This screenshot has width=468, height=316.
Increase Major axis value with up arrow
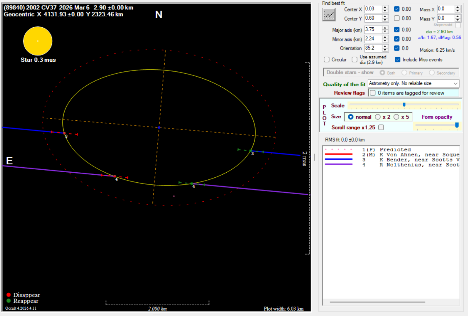(385, 28)
